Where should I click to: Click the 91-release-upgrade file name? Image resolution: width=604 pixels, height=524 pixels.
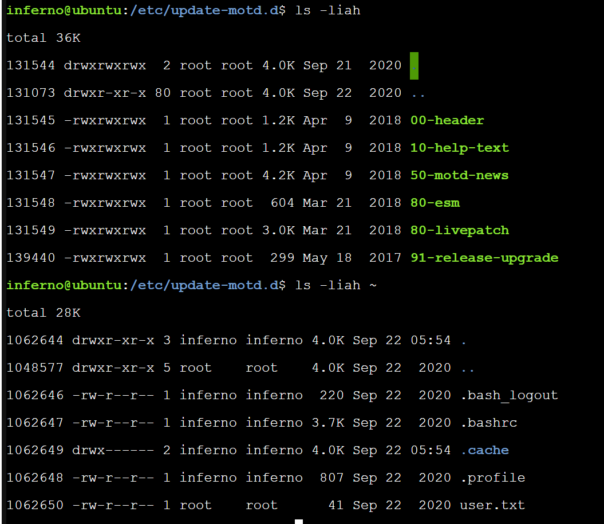[484, 258]
